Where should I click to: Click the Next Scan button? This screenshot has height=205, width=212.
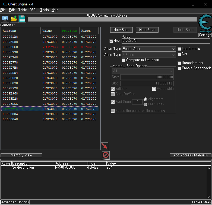tap(147, 30)
